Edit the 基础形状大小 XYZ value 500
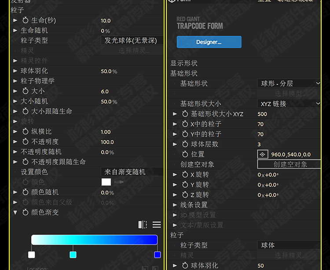330x270 pixels. tap(262, 114)
